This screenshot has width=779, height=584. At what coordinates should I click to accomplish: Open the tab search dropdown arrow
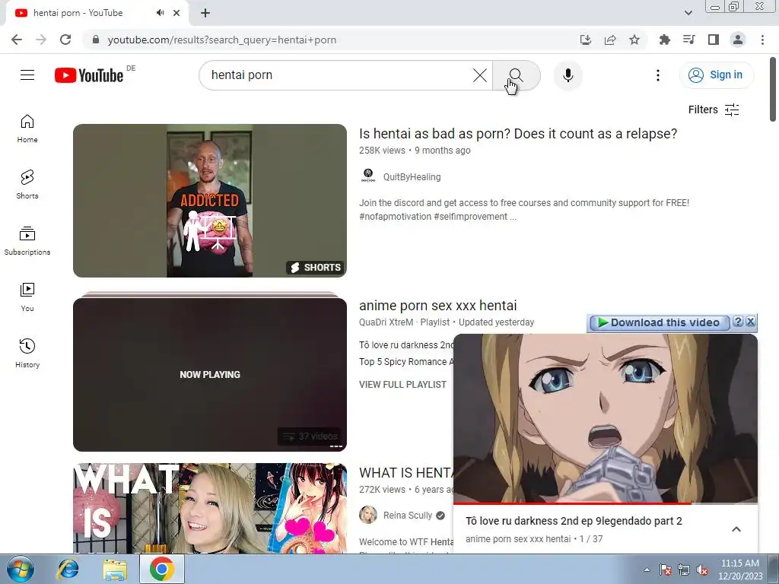[688, 13]
